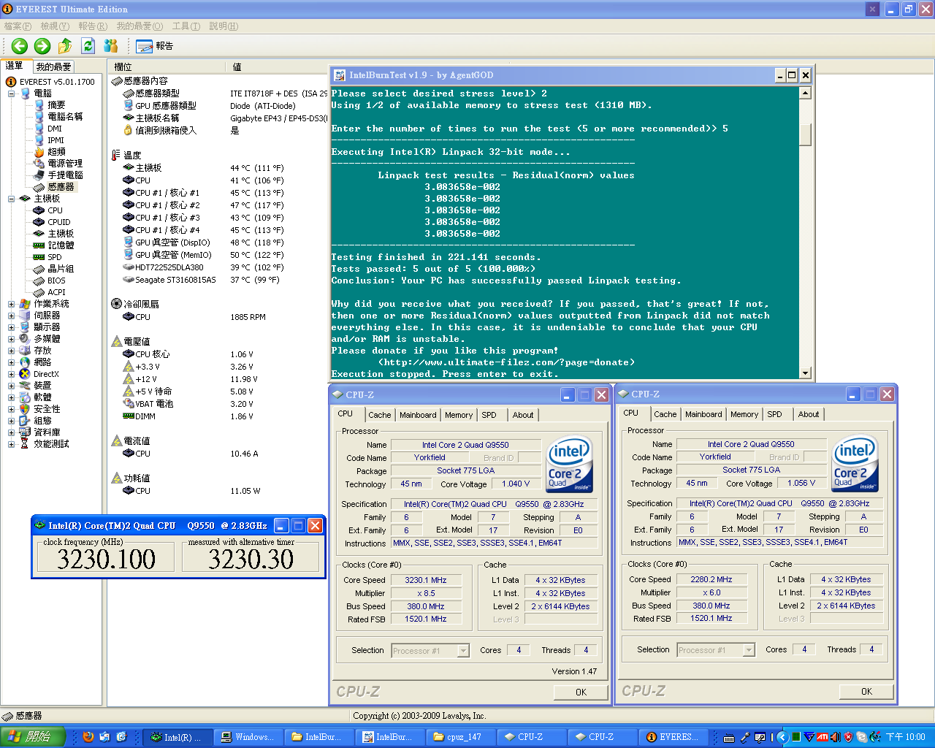Expand the 作業系統 tree node
This screenshot has height=748, width=935.
pyautogui.click(x=11, y=304)
